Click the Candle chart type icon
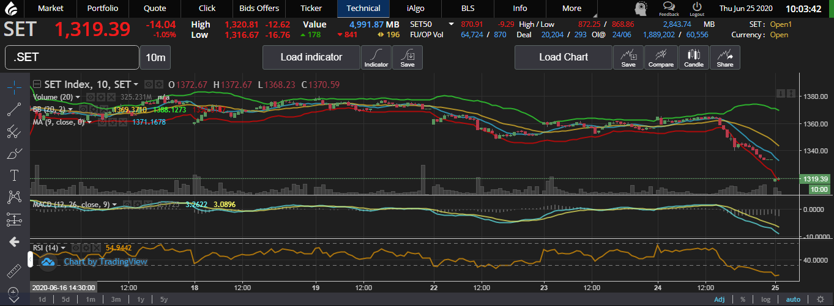Image resolution: width=834 pixels, height=306 pixels. (693, 57)
